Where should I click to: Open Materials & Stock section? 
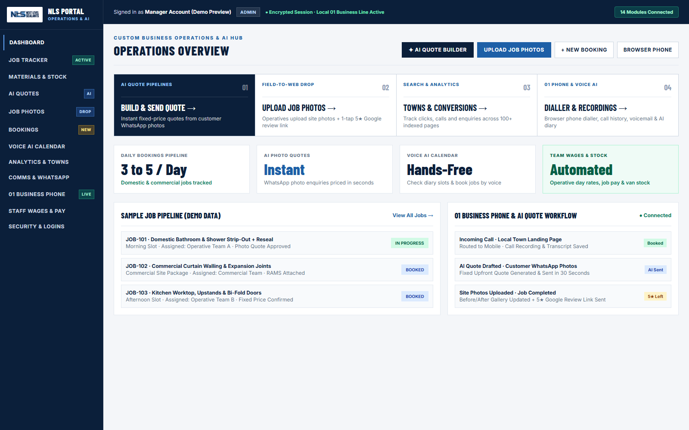tap(52, 77)
